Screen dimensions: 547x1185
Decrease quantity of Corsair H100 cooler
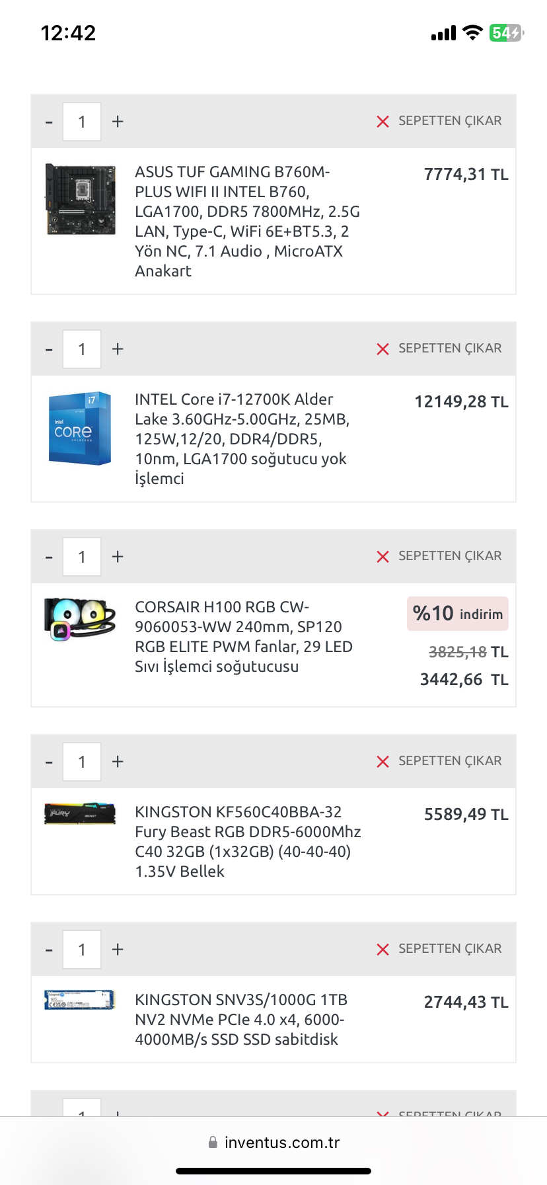coord(49,557)
